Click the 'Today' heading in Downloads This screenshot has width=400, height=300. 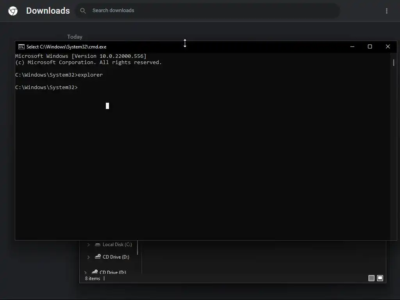tap(75, 37)
